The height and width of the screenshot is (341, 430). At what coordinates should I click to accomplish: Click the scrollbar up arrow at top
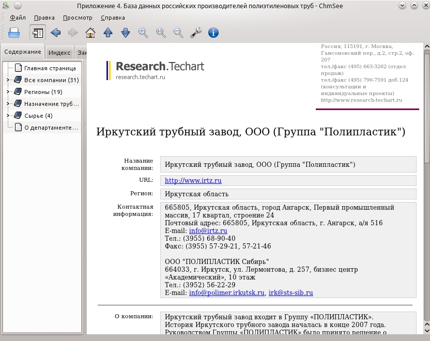tap(427, 47)
